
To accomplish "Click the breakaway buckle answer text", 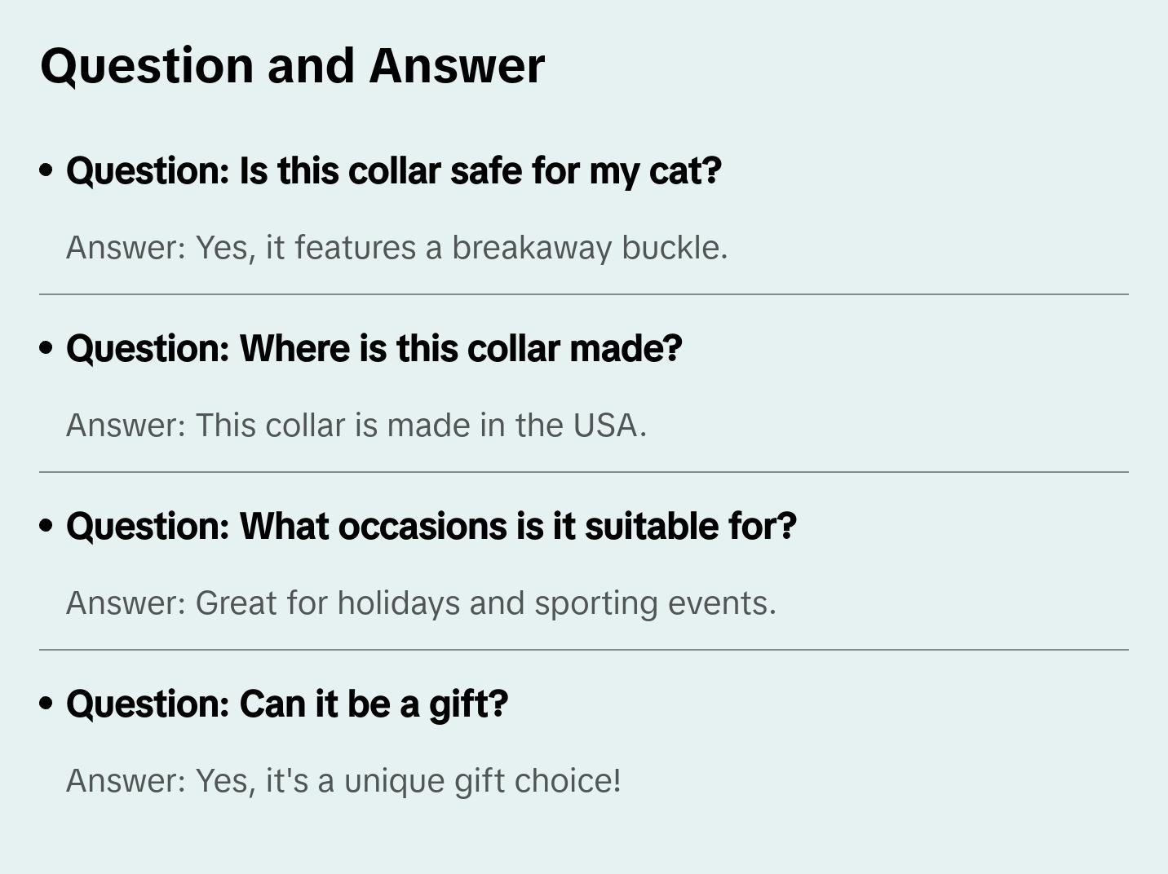I will [x=396, y=248].
